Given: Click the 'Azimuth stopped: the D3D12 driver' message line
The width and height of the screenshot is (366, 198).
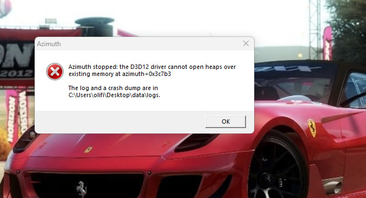Looking at the screenshot, I should 152,67.
